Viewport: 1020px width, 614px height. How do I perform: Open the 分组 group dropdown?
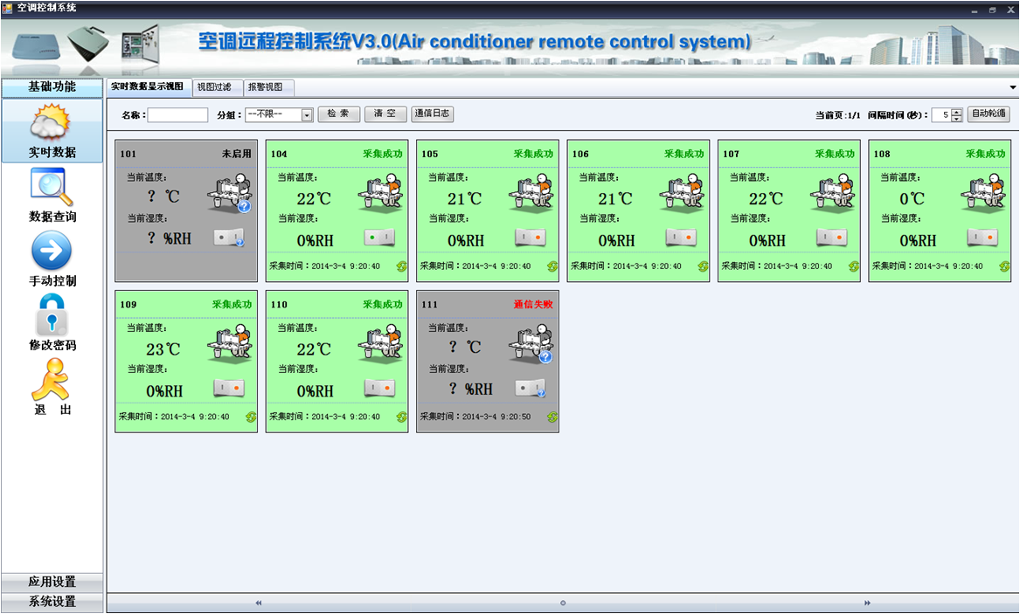(x=307, y=115)
